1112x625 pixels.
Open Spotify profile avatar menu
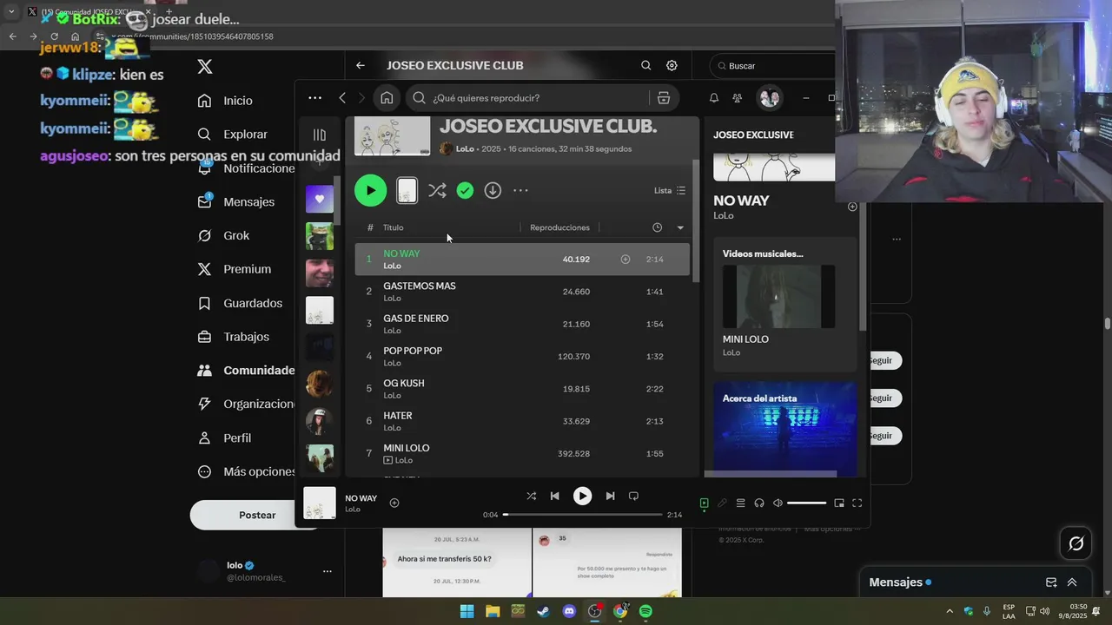tap(770, 98)
